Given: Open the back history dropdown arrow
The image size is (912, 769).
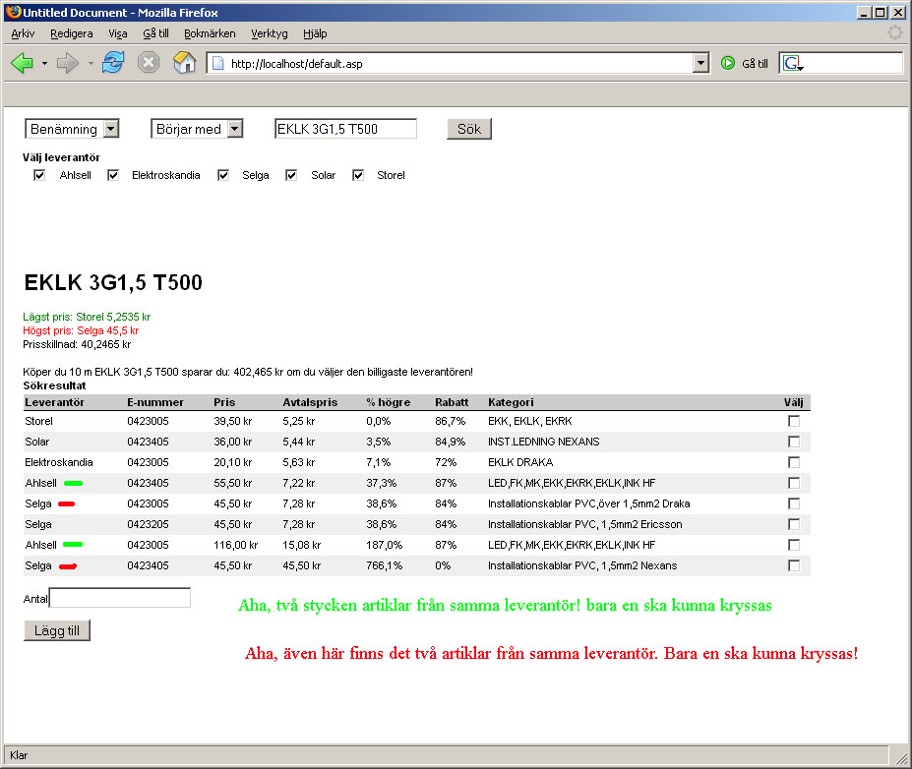Looking at the screenshot, I should [x=45, y=63].
